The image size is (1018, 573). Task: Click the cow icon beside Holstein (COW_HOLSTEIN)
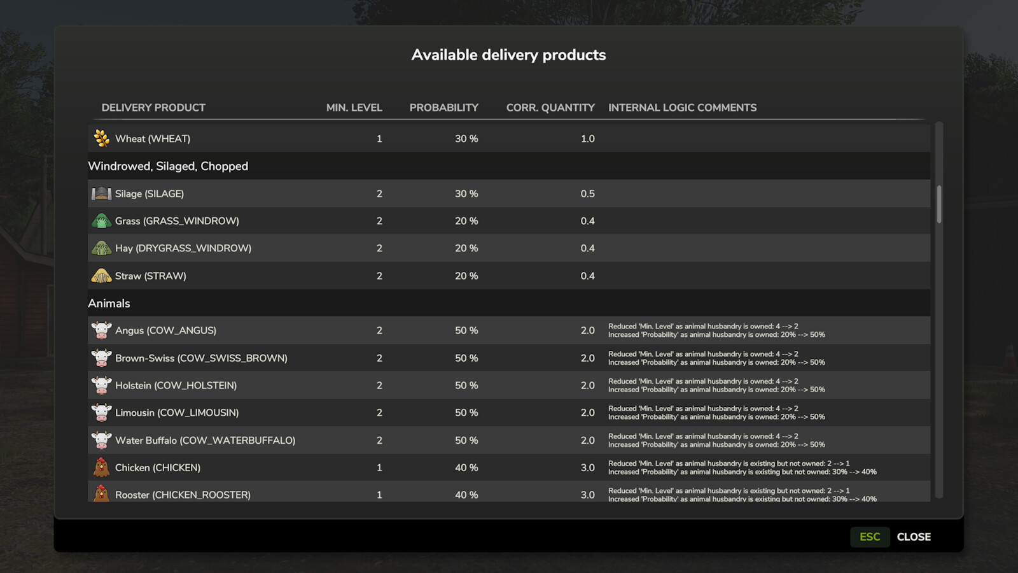coord(102,385)
